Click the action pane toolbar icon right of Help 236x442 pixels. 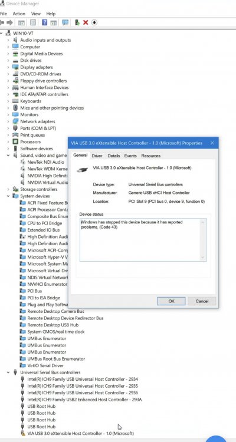click(53, 22)
